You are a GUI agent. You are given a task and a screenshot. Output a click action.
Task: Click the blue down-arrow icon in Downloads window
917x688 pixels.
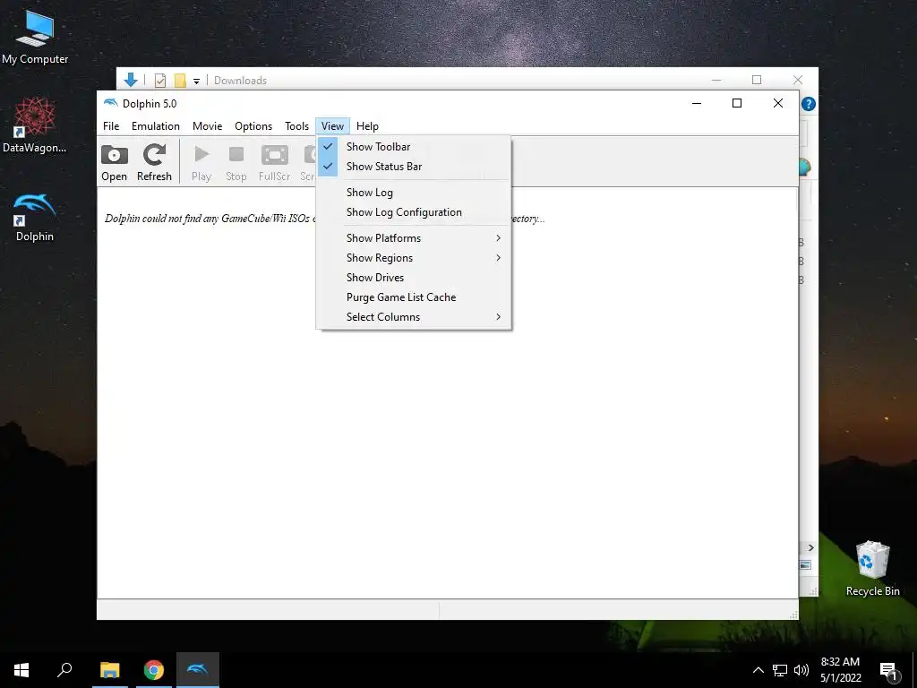pyautogui.click(x=131, y=80)
